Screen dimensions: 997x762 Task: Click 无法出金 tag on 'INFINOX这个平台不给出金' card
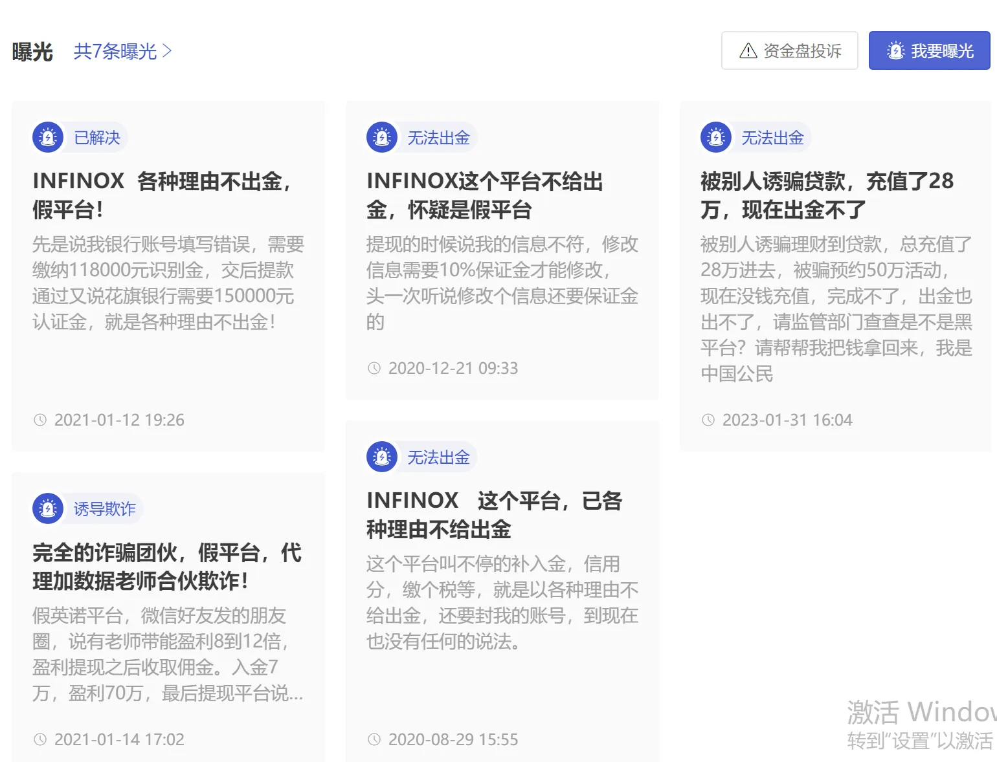(438, 138)
